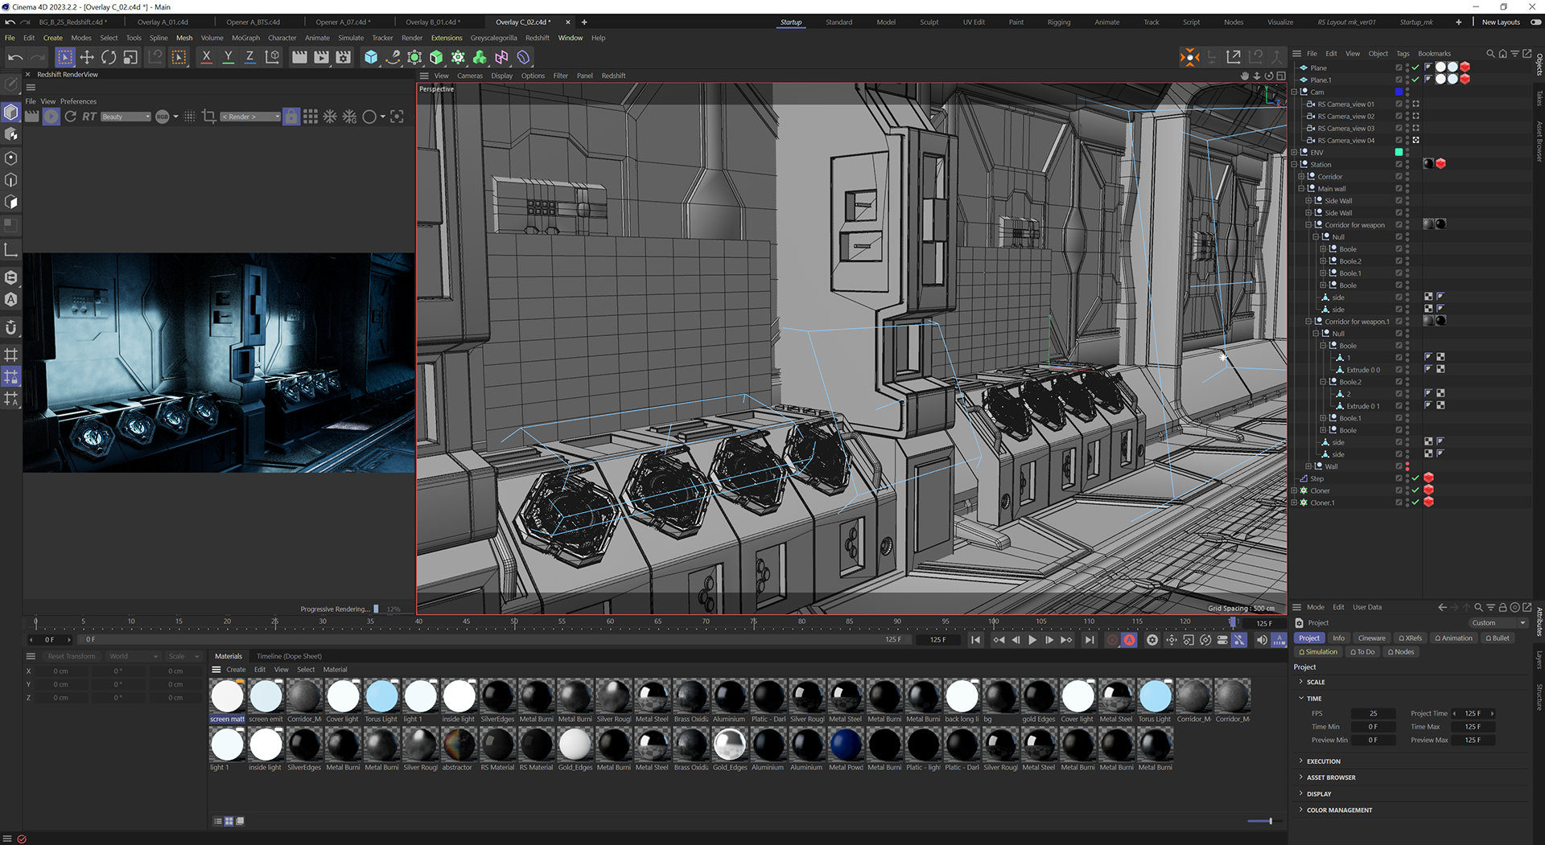The height and width of the screenshot is (845, 1545).
Task: Select the Move tool in the top toolbar
Action: (87, 57)
